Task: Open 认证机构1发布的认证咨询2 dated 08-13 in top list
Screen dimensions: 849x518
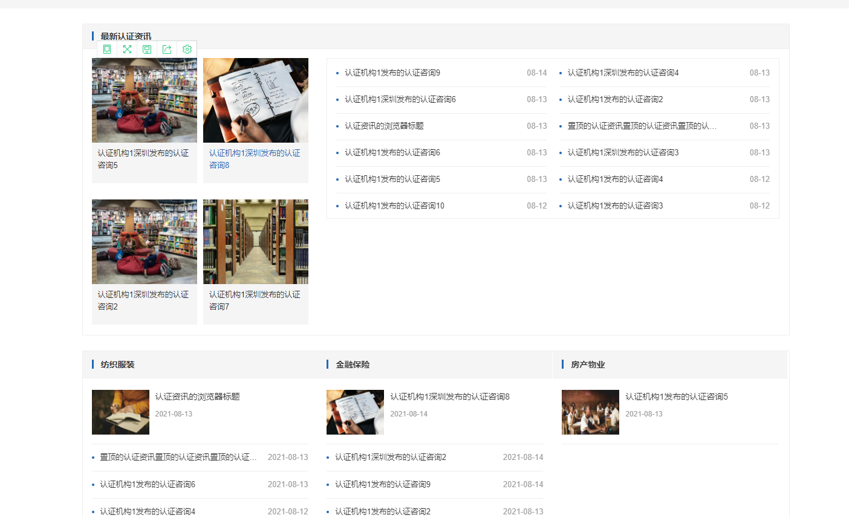Action: 615,99
